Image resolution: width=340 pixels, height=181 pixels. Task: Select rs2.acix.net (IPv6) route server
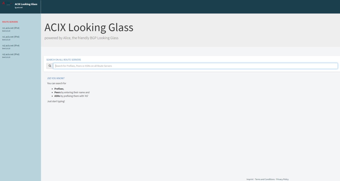tap(11, 54)
